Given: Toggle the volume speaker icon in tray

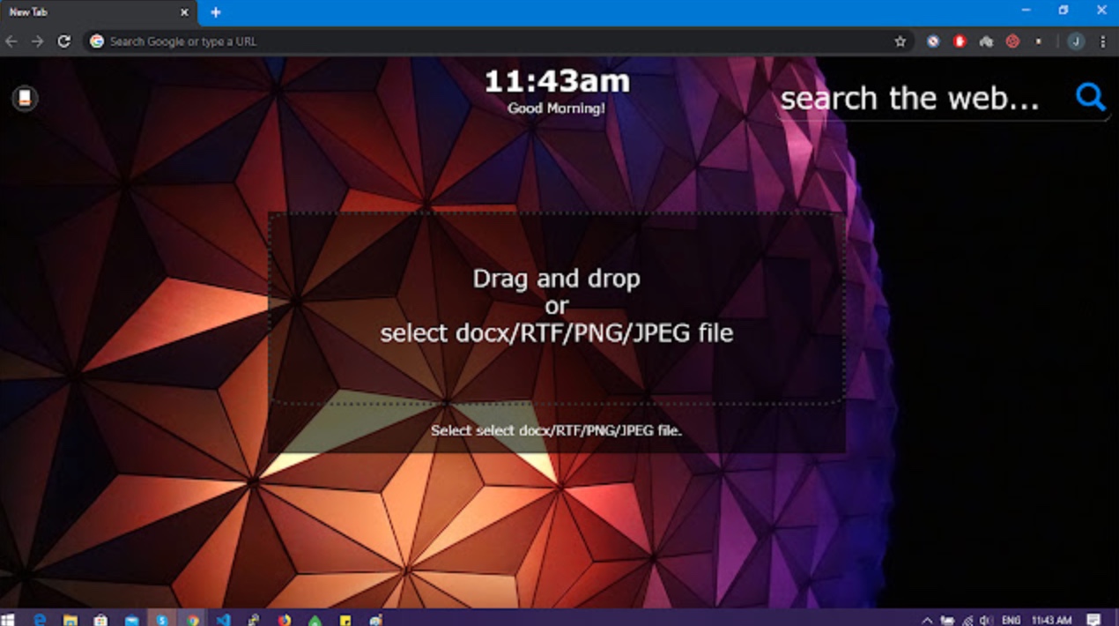Looking at the screenshot, I should (x=987, y=620).
